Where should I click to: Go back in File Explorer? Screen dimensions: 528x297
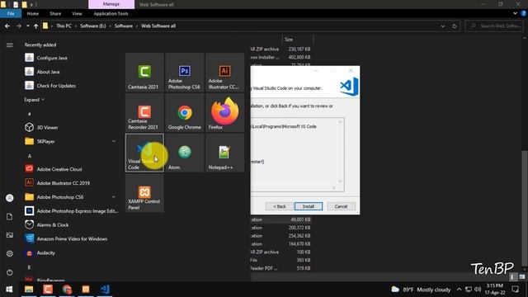pyautogui.click(x=7, y=26)
